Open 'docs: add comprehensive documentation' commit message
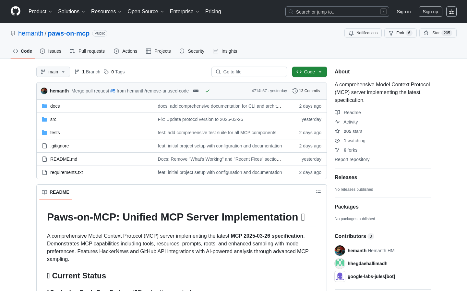 point(220,106)
